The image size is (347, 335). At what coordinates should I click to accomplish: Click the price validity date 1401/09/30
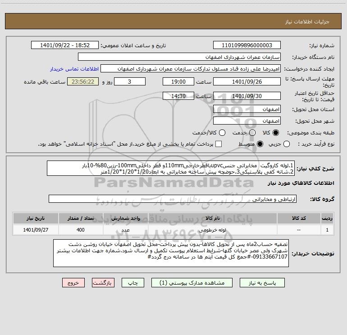point(247,96)
